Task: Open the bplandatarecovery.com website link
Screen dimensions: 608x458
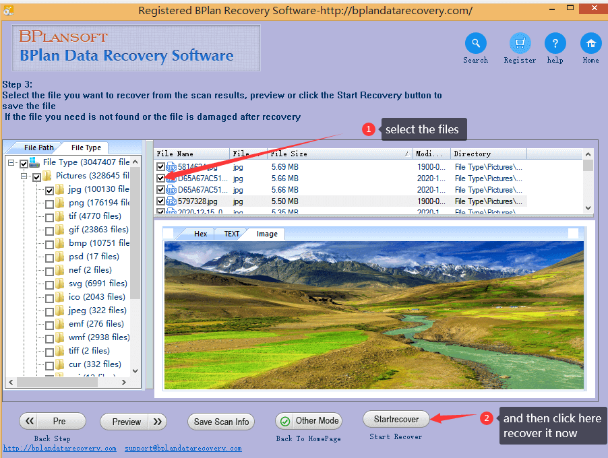Action: pos(60,449)
